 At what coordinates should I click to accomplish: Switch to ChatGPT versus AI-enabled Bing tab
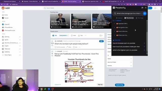click(x=51, y=2)
